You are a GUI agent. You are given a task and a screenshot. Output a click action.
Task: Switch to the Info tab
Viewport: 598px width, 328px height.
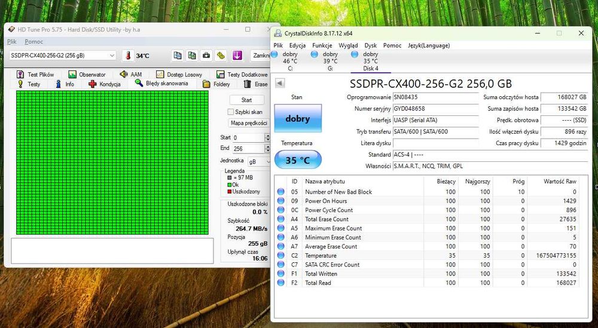coord(65,84)
